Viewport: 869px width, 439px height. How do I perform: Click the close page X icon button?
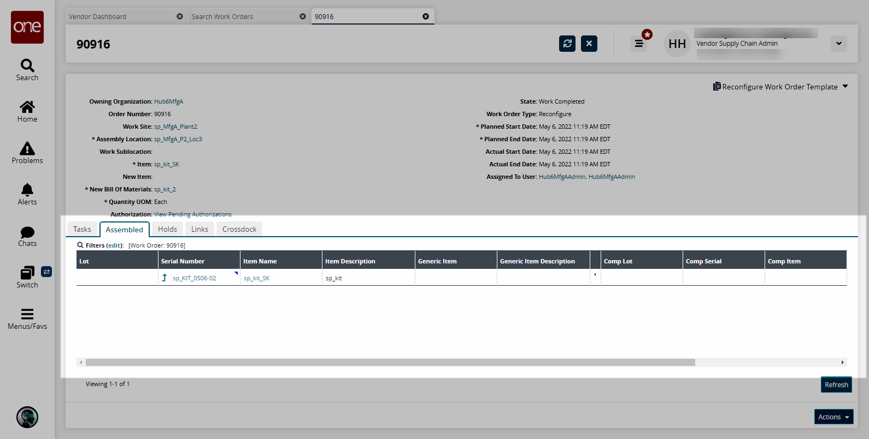point(589,44)
